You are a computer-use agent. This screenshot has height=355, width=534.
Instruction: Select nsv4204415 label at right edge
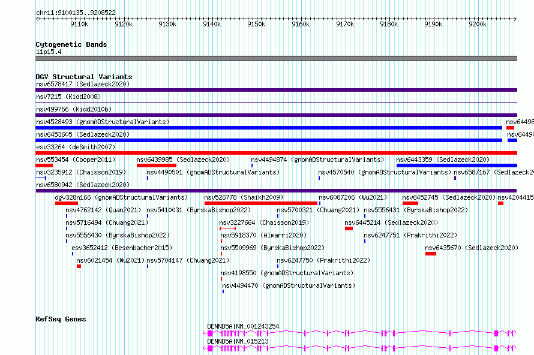click(x=515, y=197)
